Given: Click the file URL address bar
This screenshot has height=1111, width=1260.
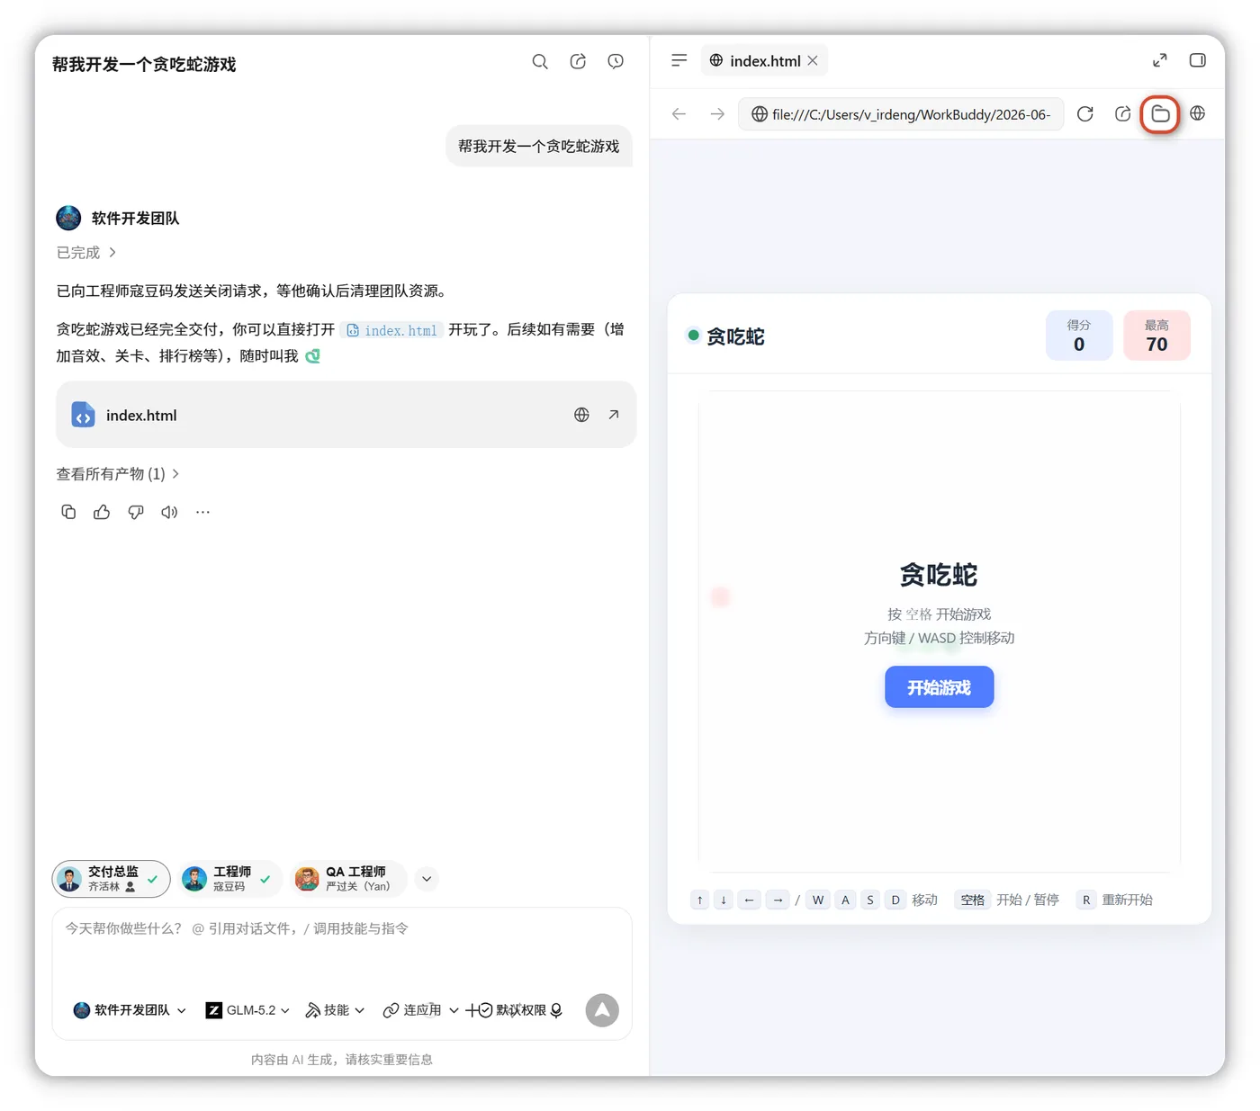Looking at the screenshot, I should [901, 114].
